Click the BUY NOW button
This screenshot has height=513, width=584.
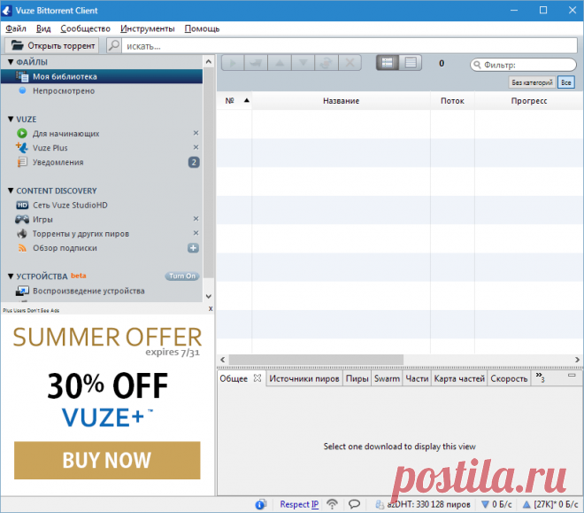(x=107, y=461)
